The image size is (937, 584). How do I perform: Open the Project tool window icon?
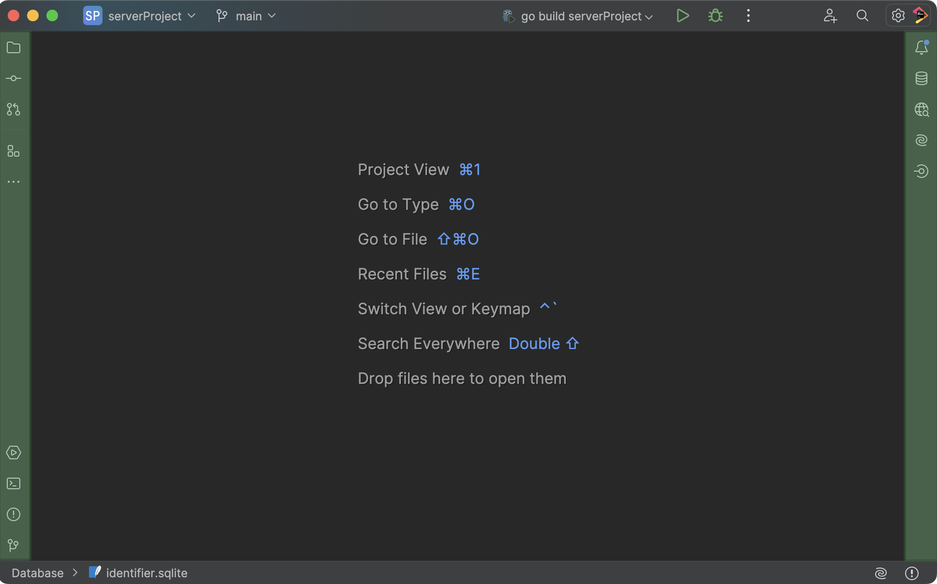14,47
